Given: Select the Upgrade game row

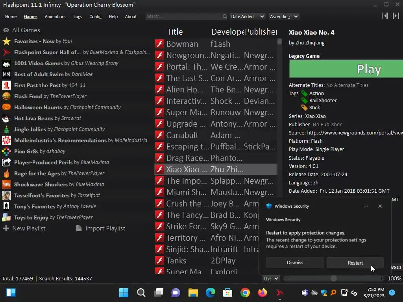Looking at the screenshot, I should pyautogui.click(x=216, y=124).
